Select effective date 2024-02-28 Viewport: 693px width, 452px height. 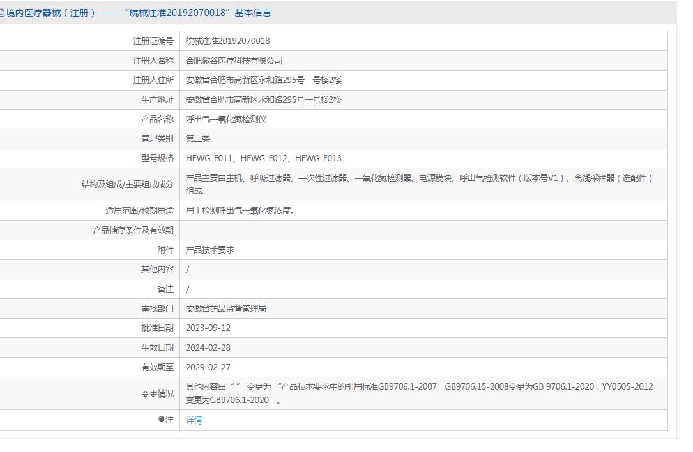(208, 348)
